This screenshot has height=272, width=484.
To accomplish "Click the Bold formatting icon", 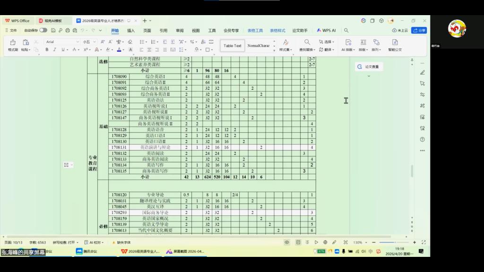I will 48,50.
